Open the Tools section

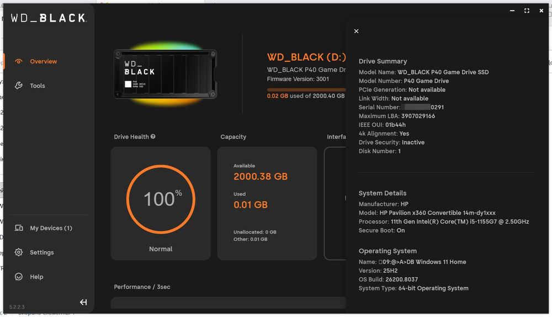pos(38,86)
